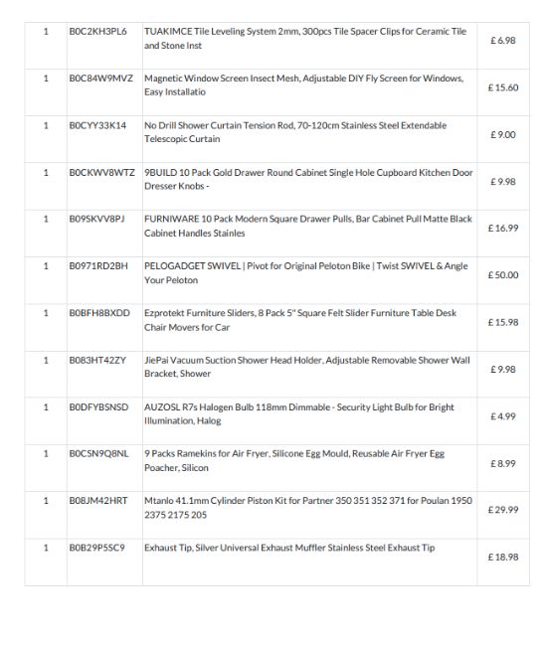The image size is (545, 646).
Task: Select code B0CKWV8WTZ
Action: pyautogui.click(x=101, y=172)
